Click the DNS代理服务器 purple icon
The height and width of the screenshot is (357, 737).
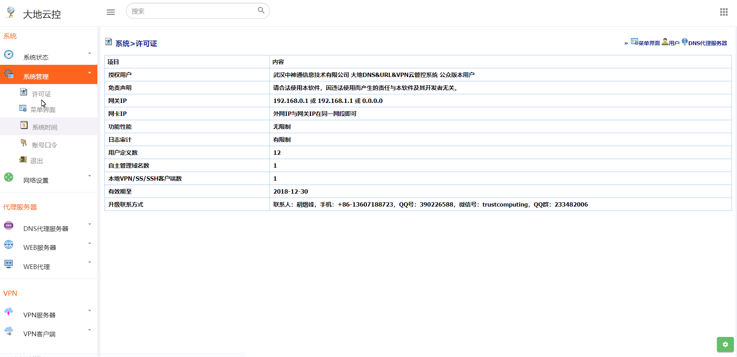click(9, 225)
